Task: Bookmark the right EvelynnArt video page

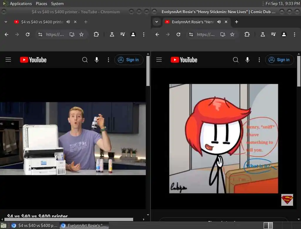Action: click(232, 34)
